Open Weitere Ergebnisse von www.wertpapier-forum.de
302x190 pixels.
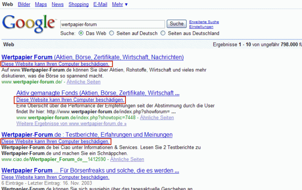[71, 123]
